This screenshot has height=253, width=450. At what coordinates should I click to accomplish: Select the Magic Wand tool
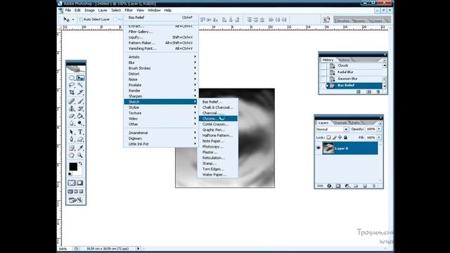pyautogui.click(x=80, y=85)
